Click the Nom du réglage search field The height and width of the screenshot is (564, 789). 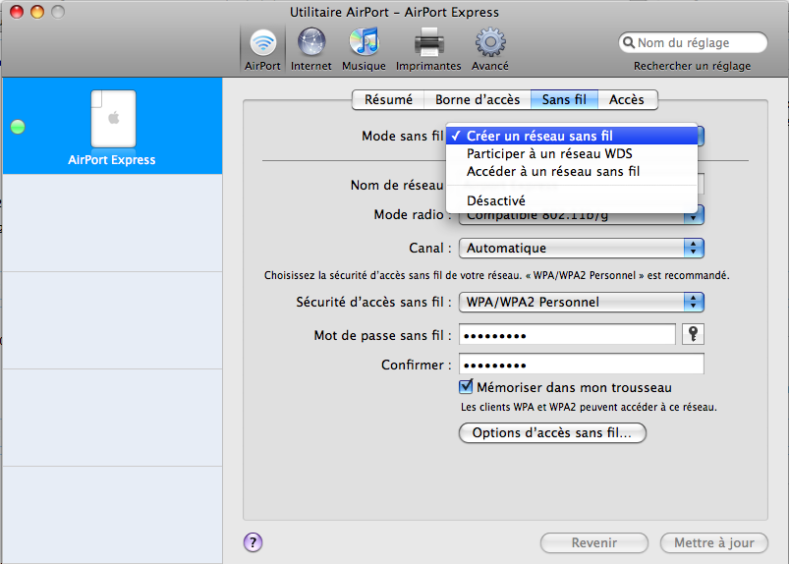tap(693, 43)
